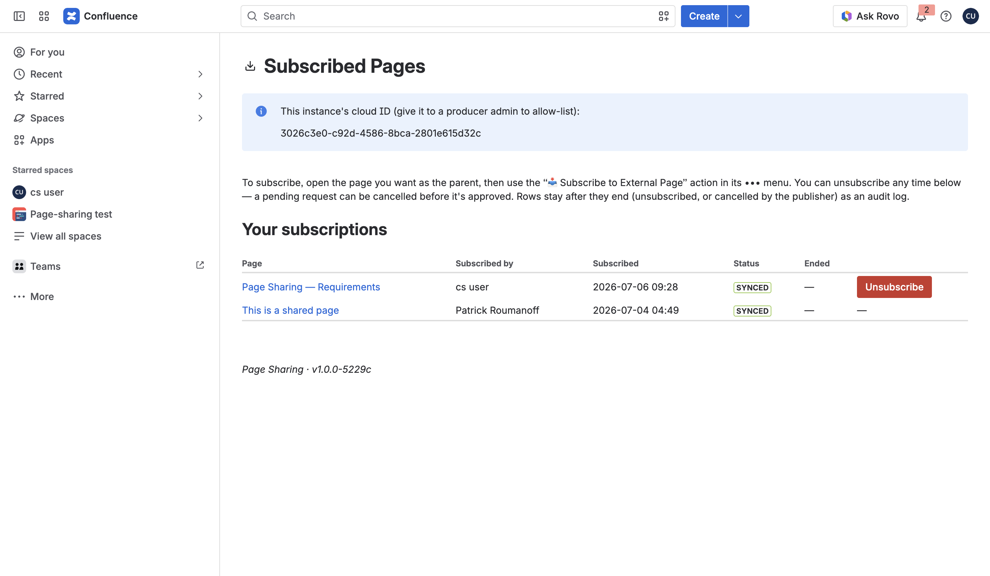The width and height of the screenshot is (990, 576).
Task: Click the Confluence logo icon
Action: tap(71, 16)
